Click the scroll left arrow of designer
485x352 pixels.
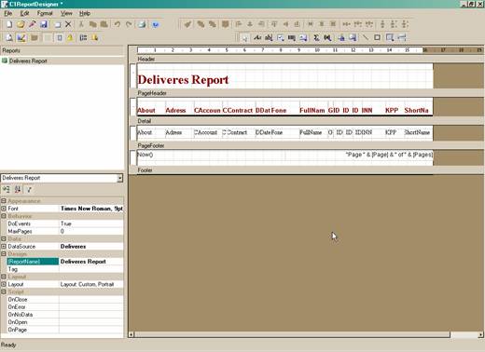click(132, 334)
